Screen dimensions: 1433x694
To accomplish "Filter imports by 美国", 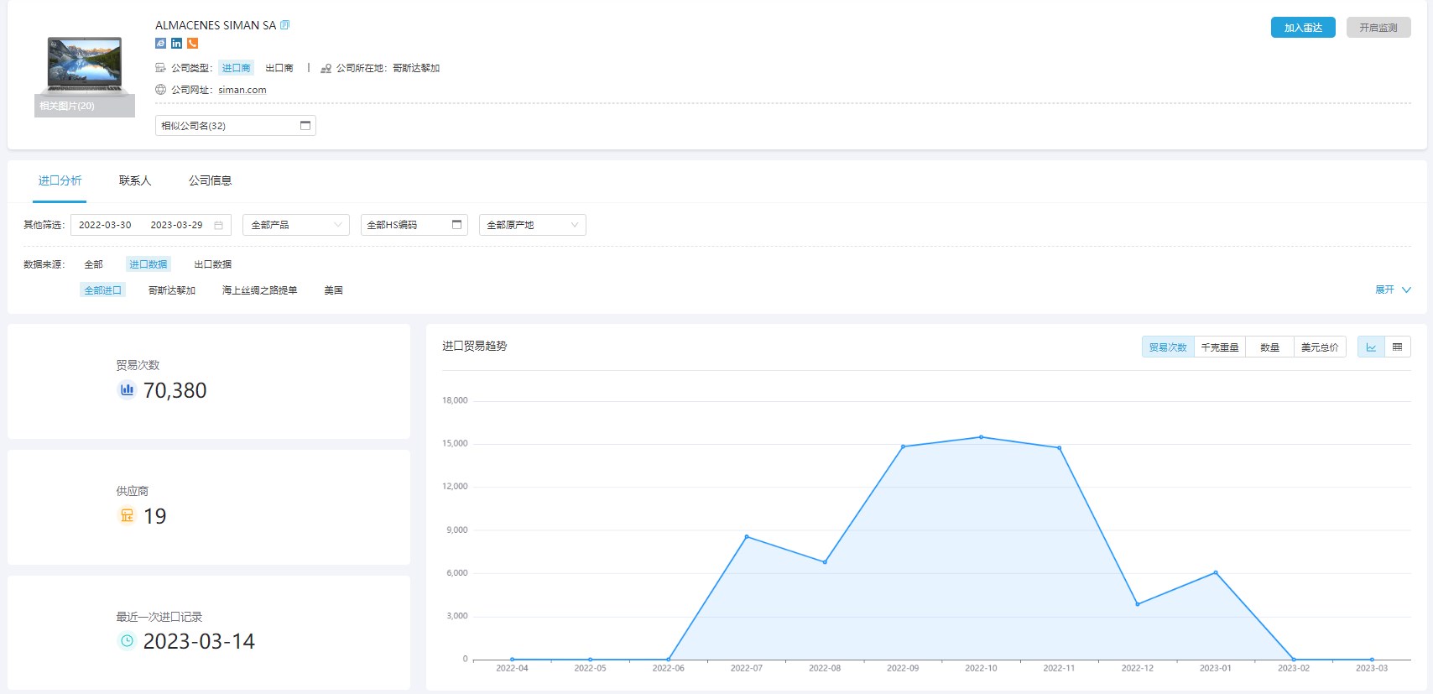I will coord(334,290).
